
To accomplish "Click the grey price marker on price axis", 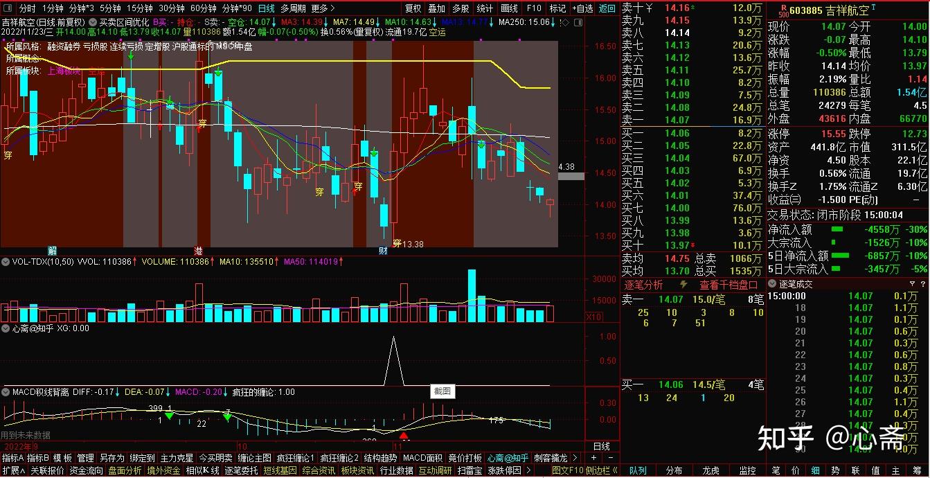I will click(x=571, y=176).
